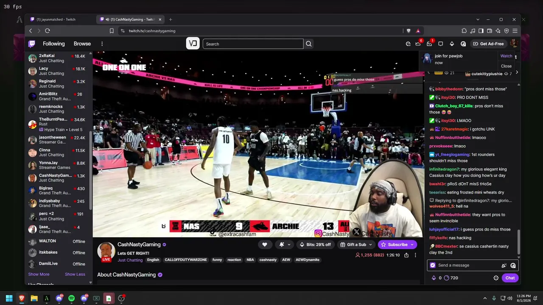
Task: Open the Browse page
Action: tap(82, 44)
